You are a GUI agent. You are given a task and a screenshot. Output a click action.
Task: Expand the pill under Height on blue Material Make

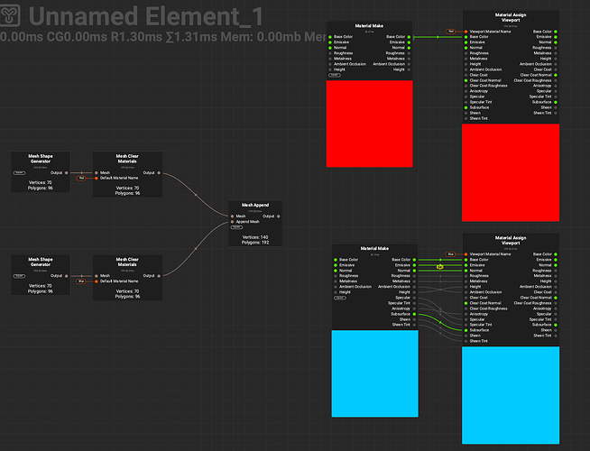point(340,298)
